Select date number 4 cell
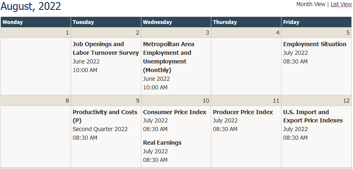 (246, 33)
